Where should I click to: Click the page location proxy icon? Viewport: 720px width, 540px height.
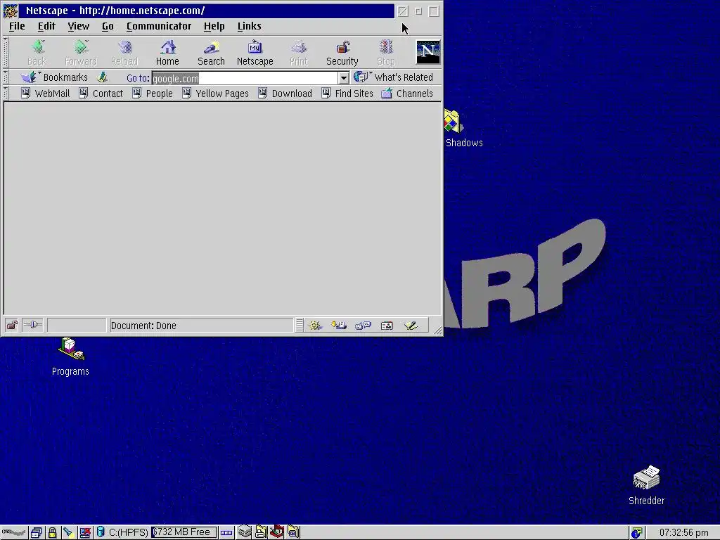point(103,77)
